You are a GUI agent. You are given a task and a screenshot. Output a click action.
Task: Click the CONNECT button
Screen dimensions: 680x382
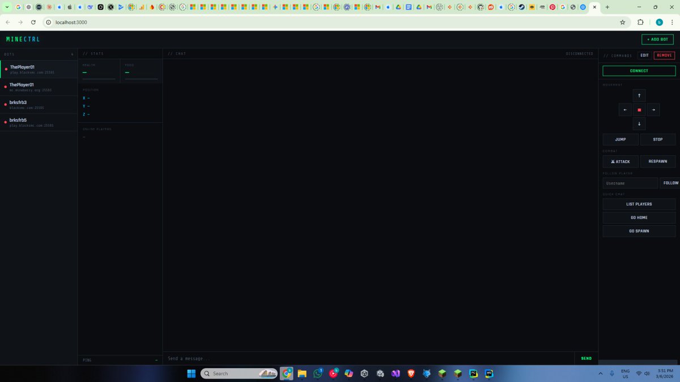pyautogui.click(x=639, y=71)
